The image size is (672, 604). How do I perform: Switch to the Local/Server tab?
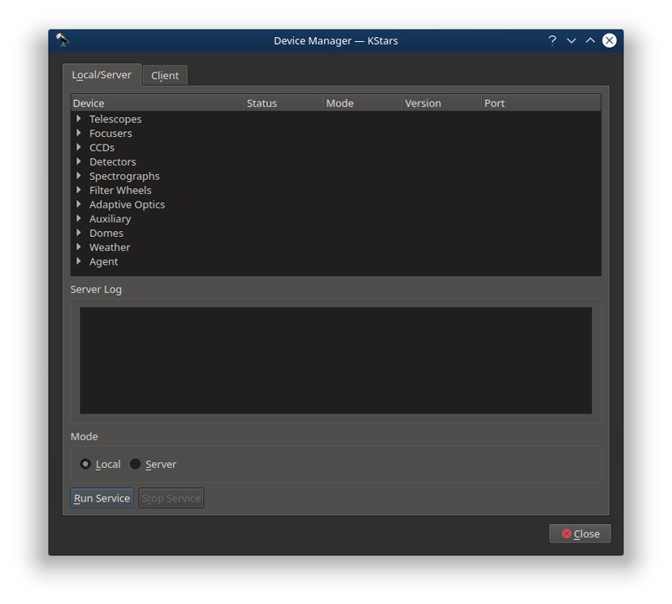pos(102,75)
